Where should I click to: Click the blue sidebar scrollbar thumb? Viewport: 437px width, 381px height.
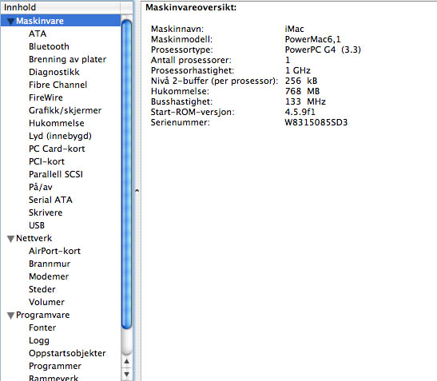tap(126, 174)
